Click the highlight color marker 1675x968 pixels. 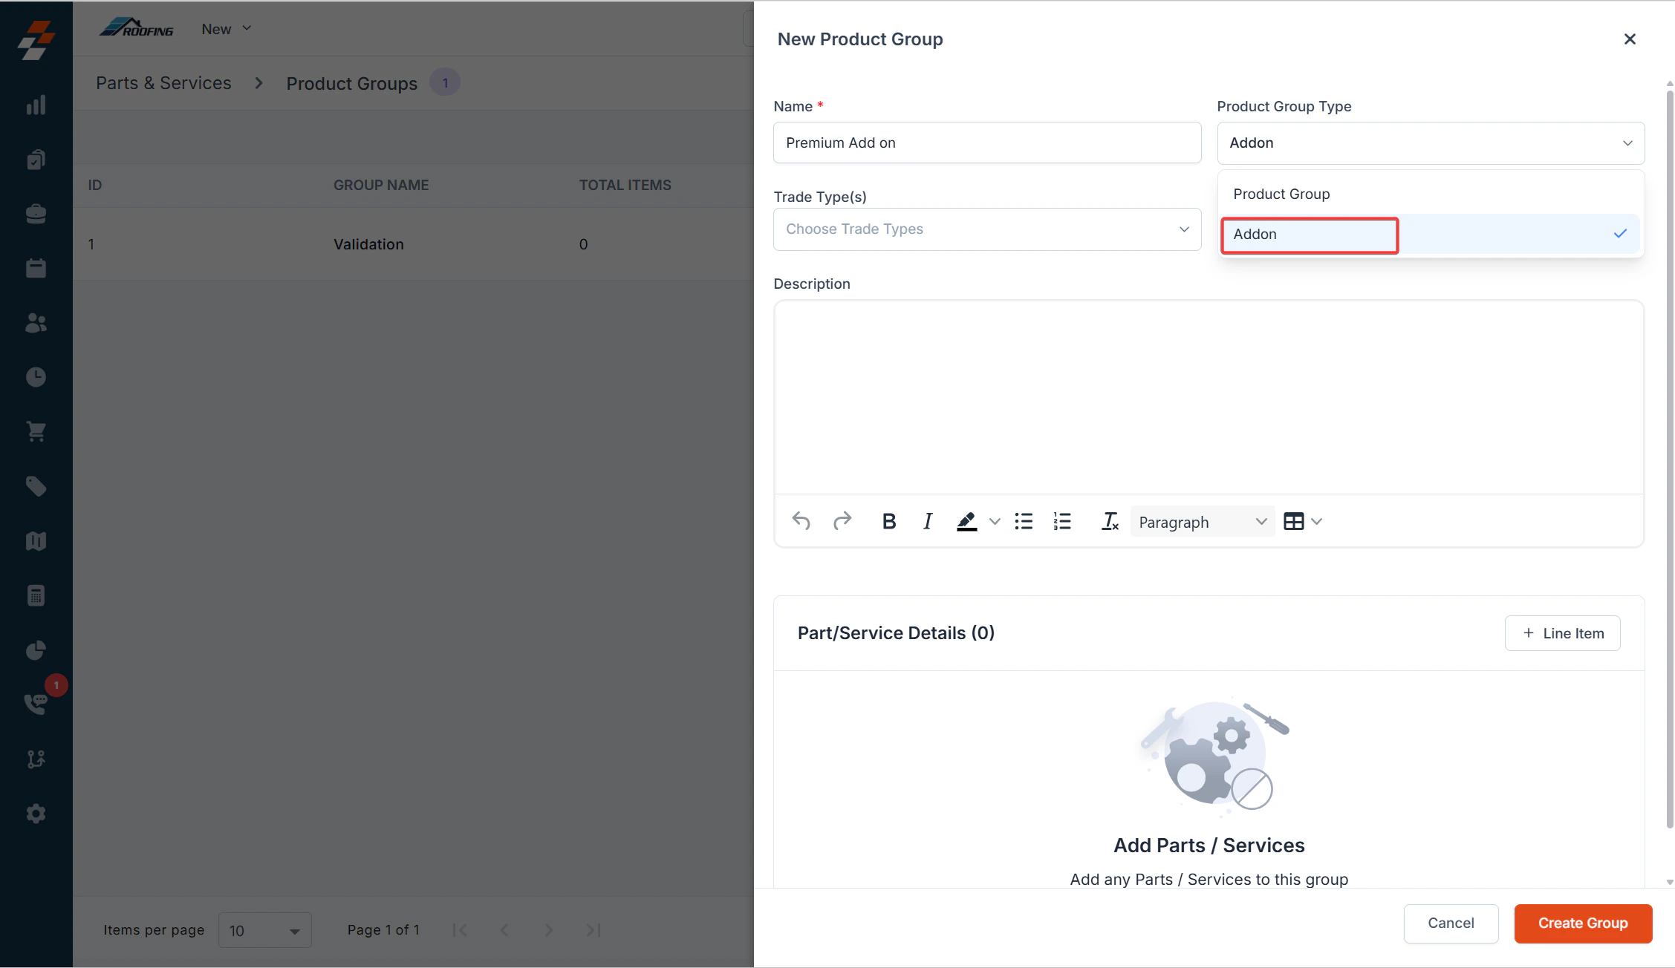click(966, 522)
